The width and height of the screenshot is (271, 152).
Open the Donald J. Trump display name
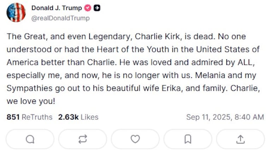(57, 8)
